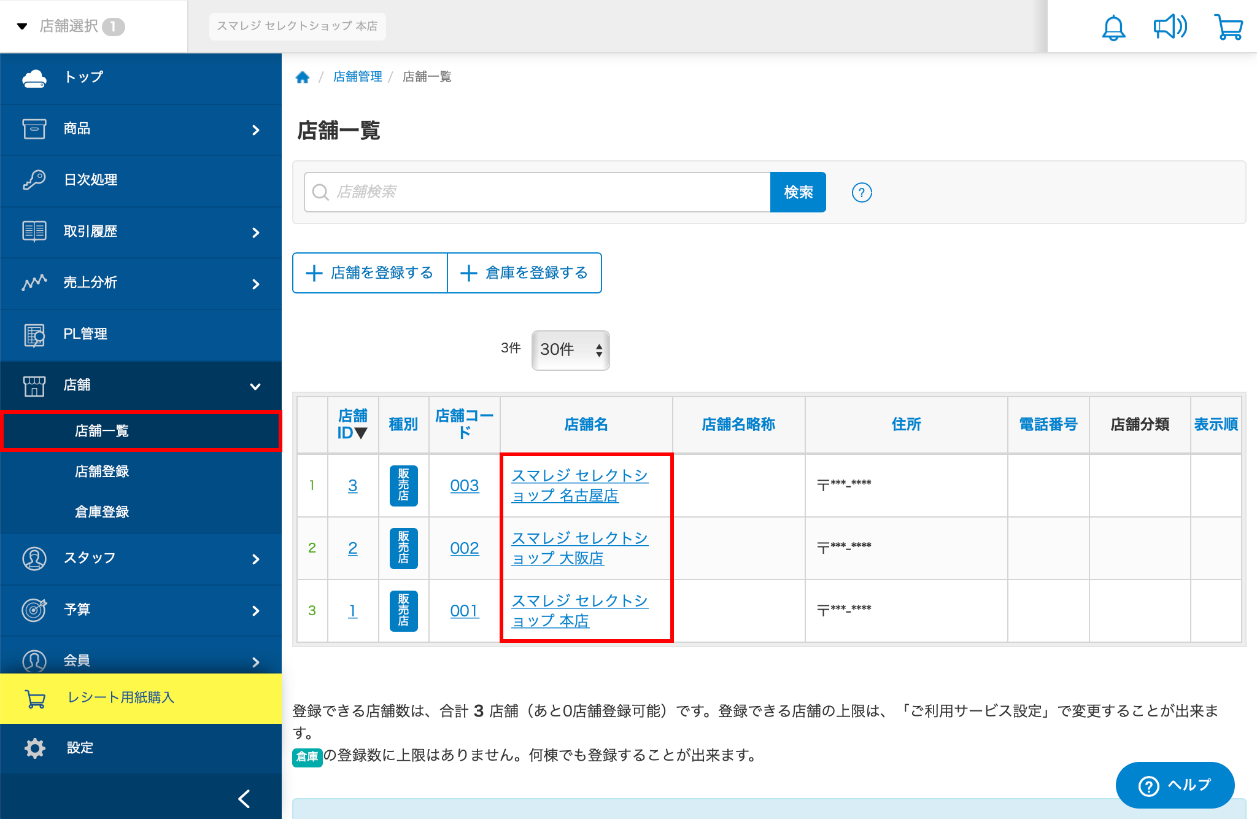1257x819 pixels.
Task: Click the 販売店 badge for store 003
Action: tap(403, 486)
